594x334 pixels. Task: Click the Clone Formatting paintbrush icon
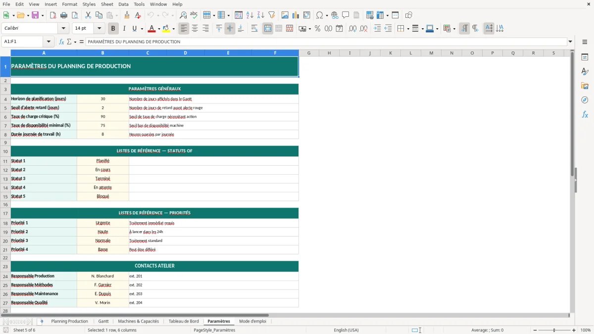point(127,15)
